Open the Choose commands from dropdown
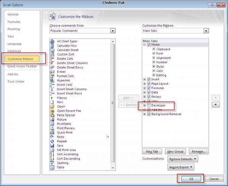The image size is (228, 186). pyautogui.click(x=113, y=31)
